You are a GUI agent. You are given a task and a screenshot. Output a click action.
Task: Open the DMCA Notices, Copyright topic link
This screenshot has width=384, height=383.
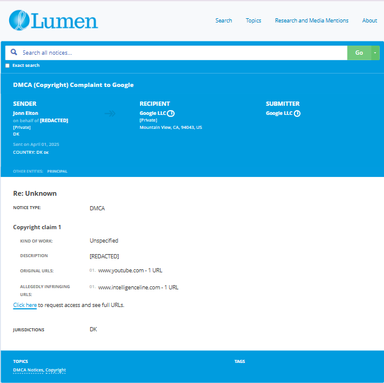(x=40, y=370)
